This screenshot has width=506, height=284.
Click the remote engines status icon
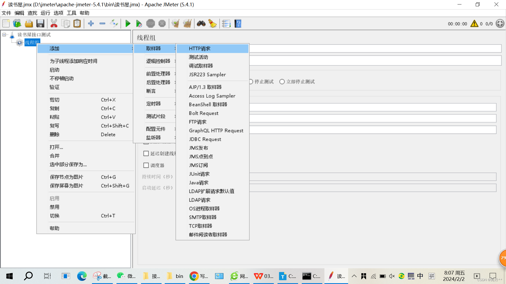coord(500,24)
